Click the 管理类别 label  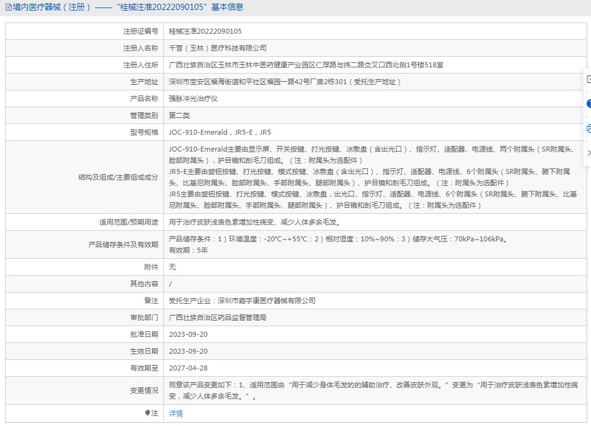(144, 115)
